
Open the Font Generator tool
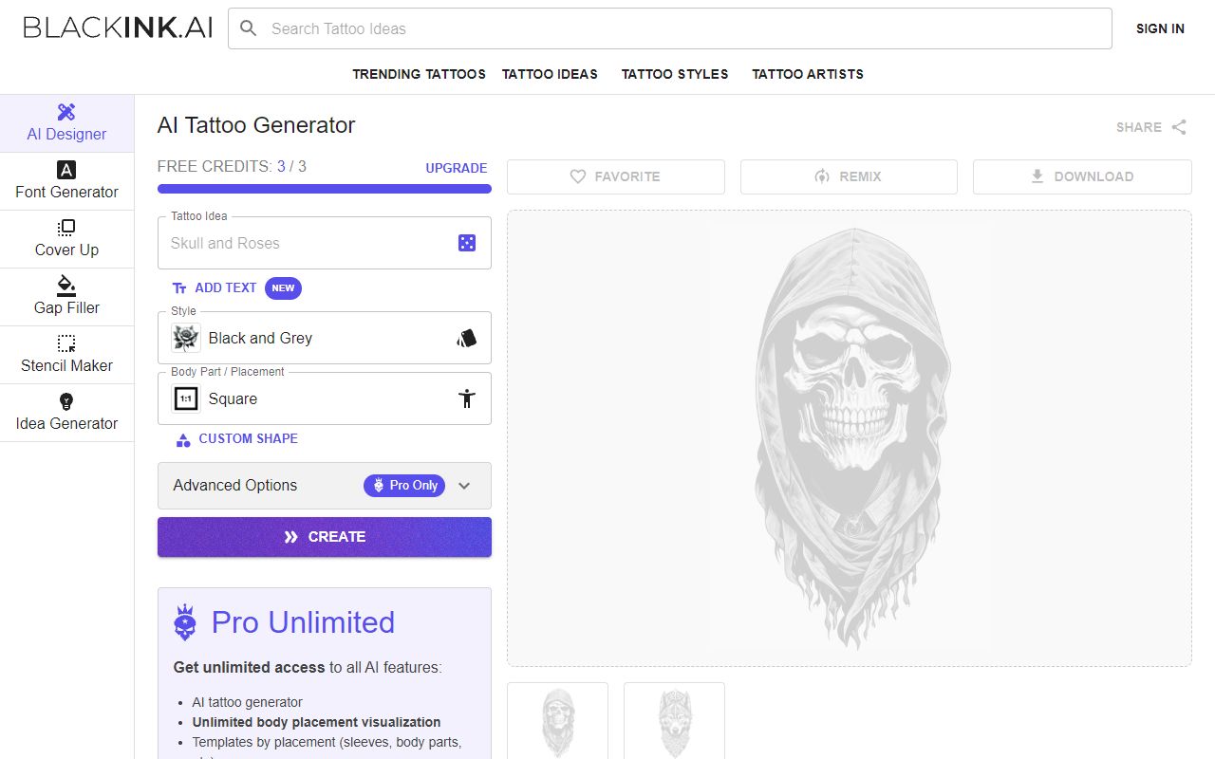coord(65,180)
